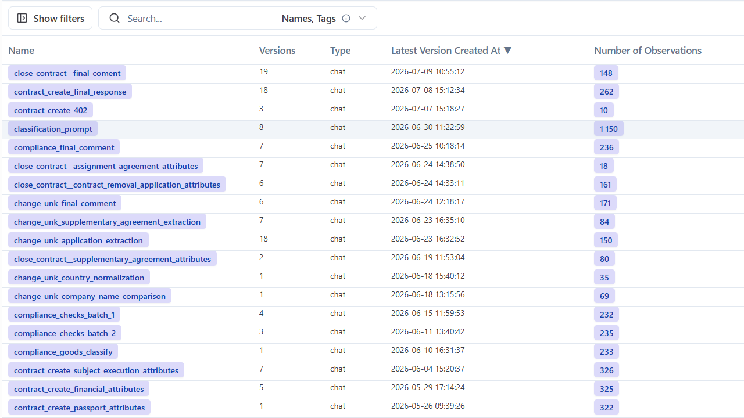
Task: Open the classification_prompt entry
Action: (x=53, y=129)
